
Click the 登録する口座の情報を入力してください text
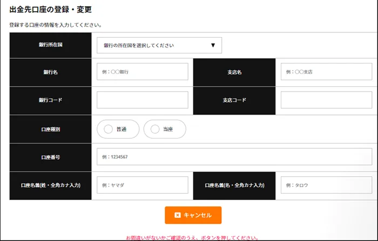click(x=56, y=25)
